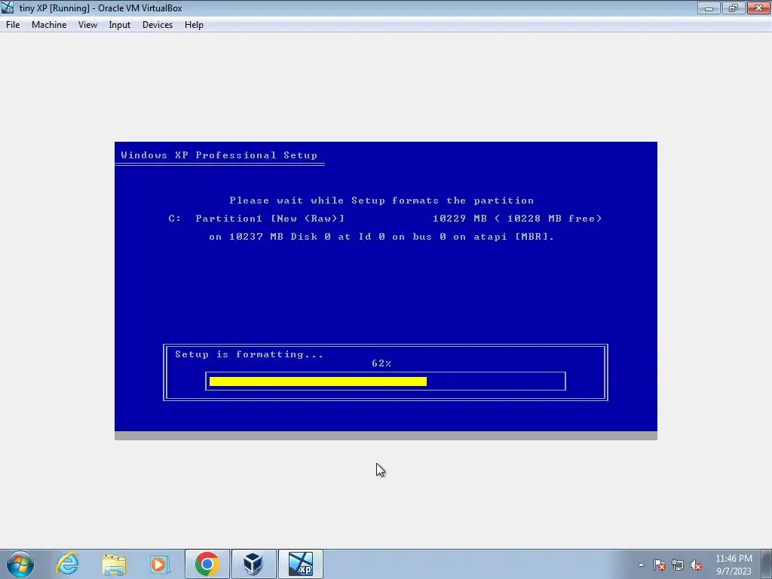Open the File menu
This screenshot has width=772, height=579.
click(x=13, y=25)
